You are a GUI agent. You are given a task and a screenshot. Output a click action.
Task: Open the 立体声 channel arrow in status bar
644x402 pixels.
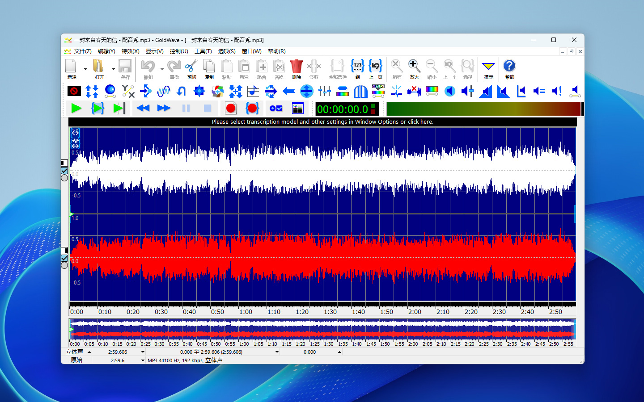click(89, 352)
